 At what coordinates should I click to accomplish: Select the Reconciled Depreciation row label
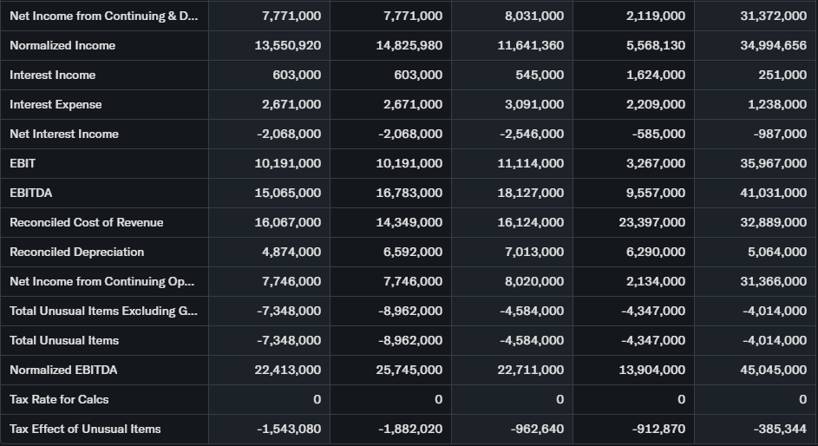click(x=77, y=252)
